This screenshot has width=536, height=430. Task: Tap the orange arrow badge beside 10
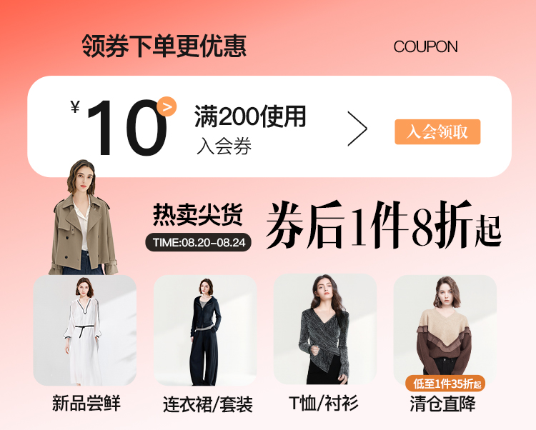click(167, 107)
